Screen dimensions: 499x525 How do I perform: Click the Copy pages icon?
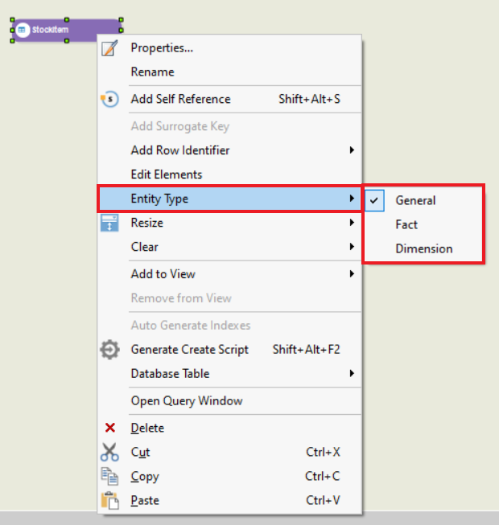tap(109, 476)
